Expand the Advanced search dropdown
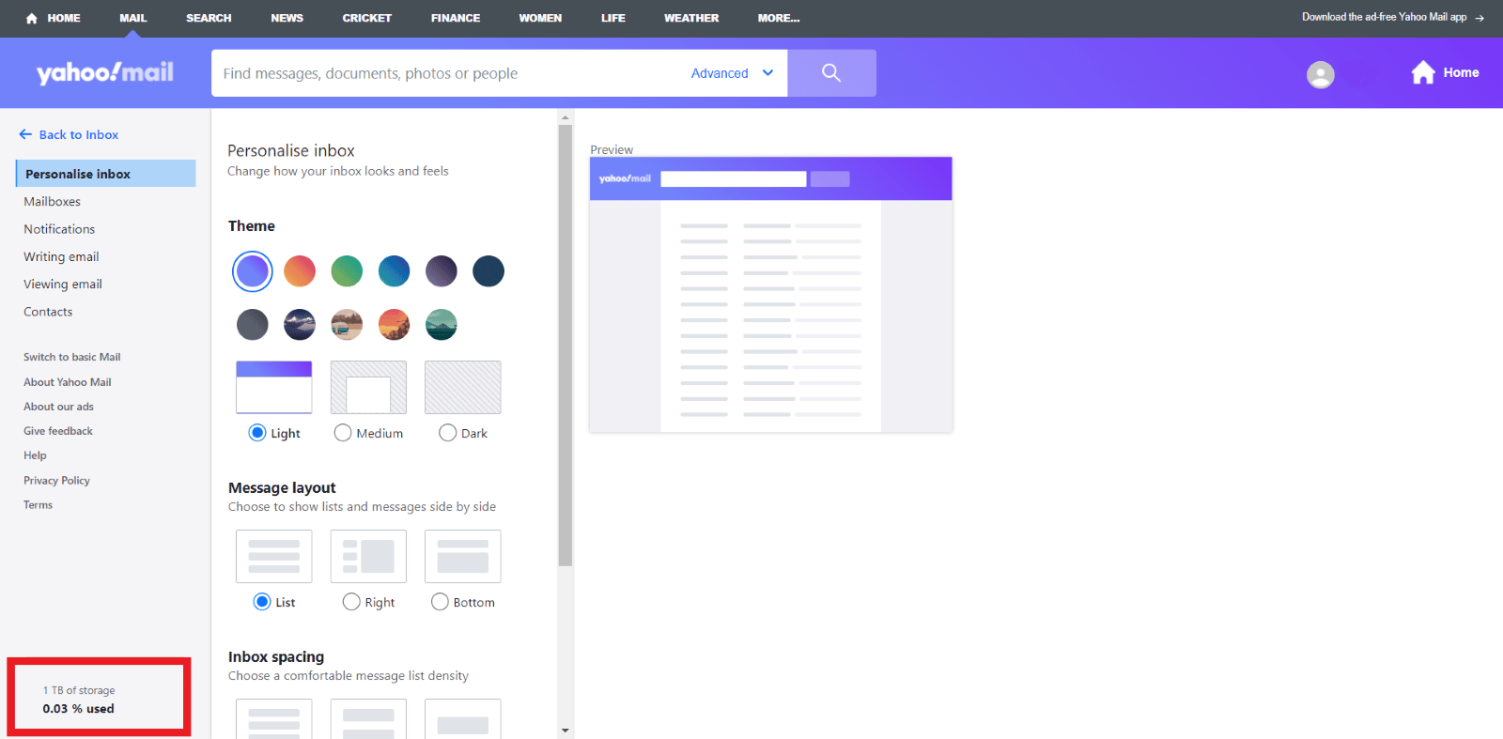 coord(733,73)
